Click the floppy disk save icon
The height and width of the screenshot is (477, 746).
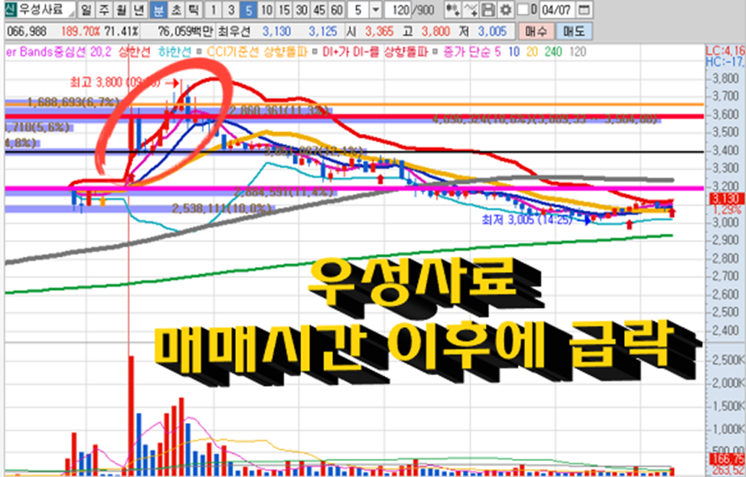(487, 9)
